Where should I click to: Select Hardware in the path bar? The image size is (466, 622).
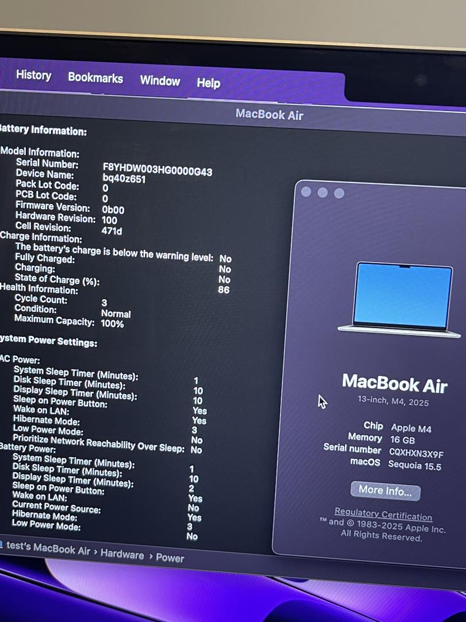(122, 554)
